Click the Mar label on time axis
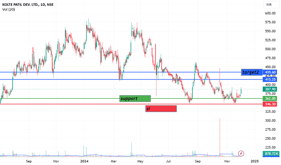The width and height of the screenshot is (281, 165). point(114,161)
